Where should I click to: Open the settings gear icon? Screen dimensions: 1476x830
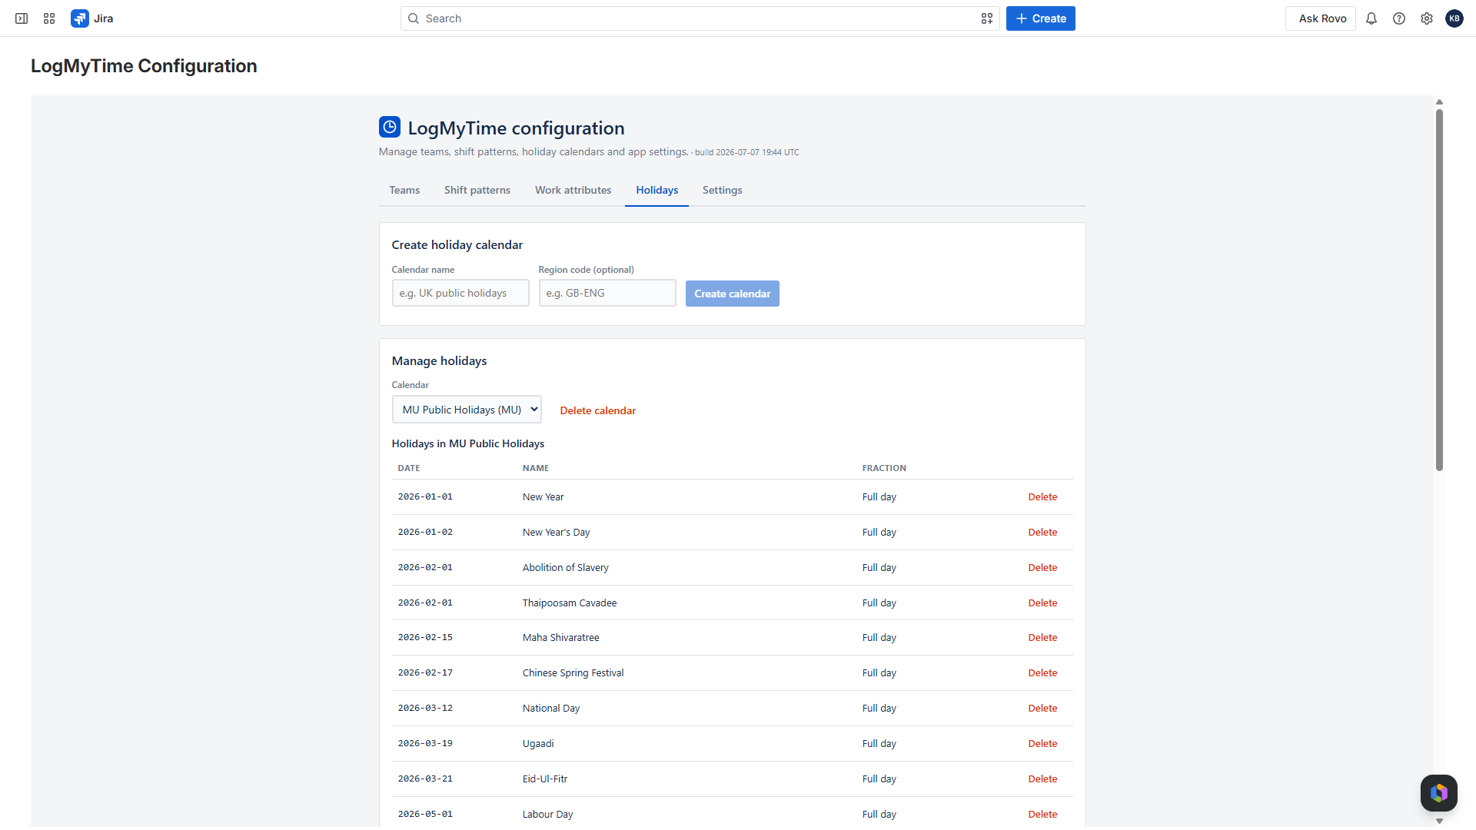tap(1427, 18)
